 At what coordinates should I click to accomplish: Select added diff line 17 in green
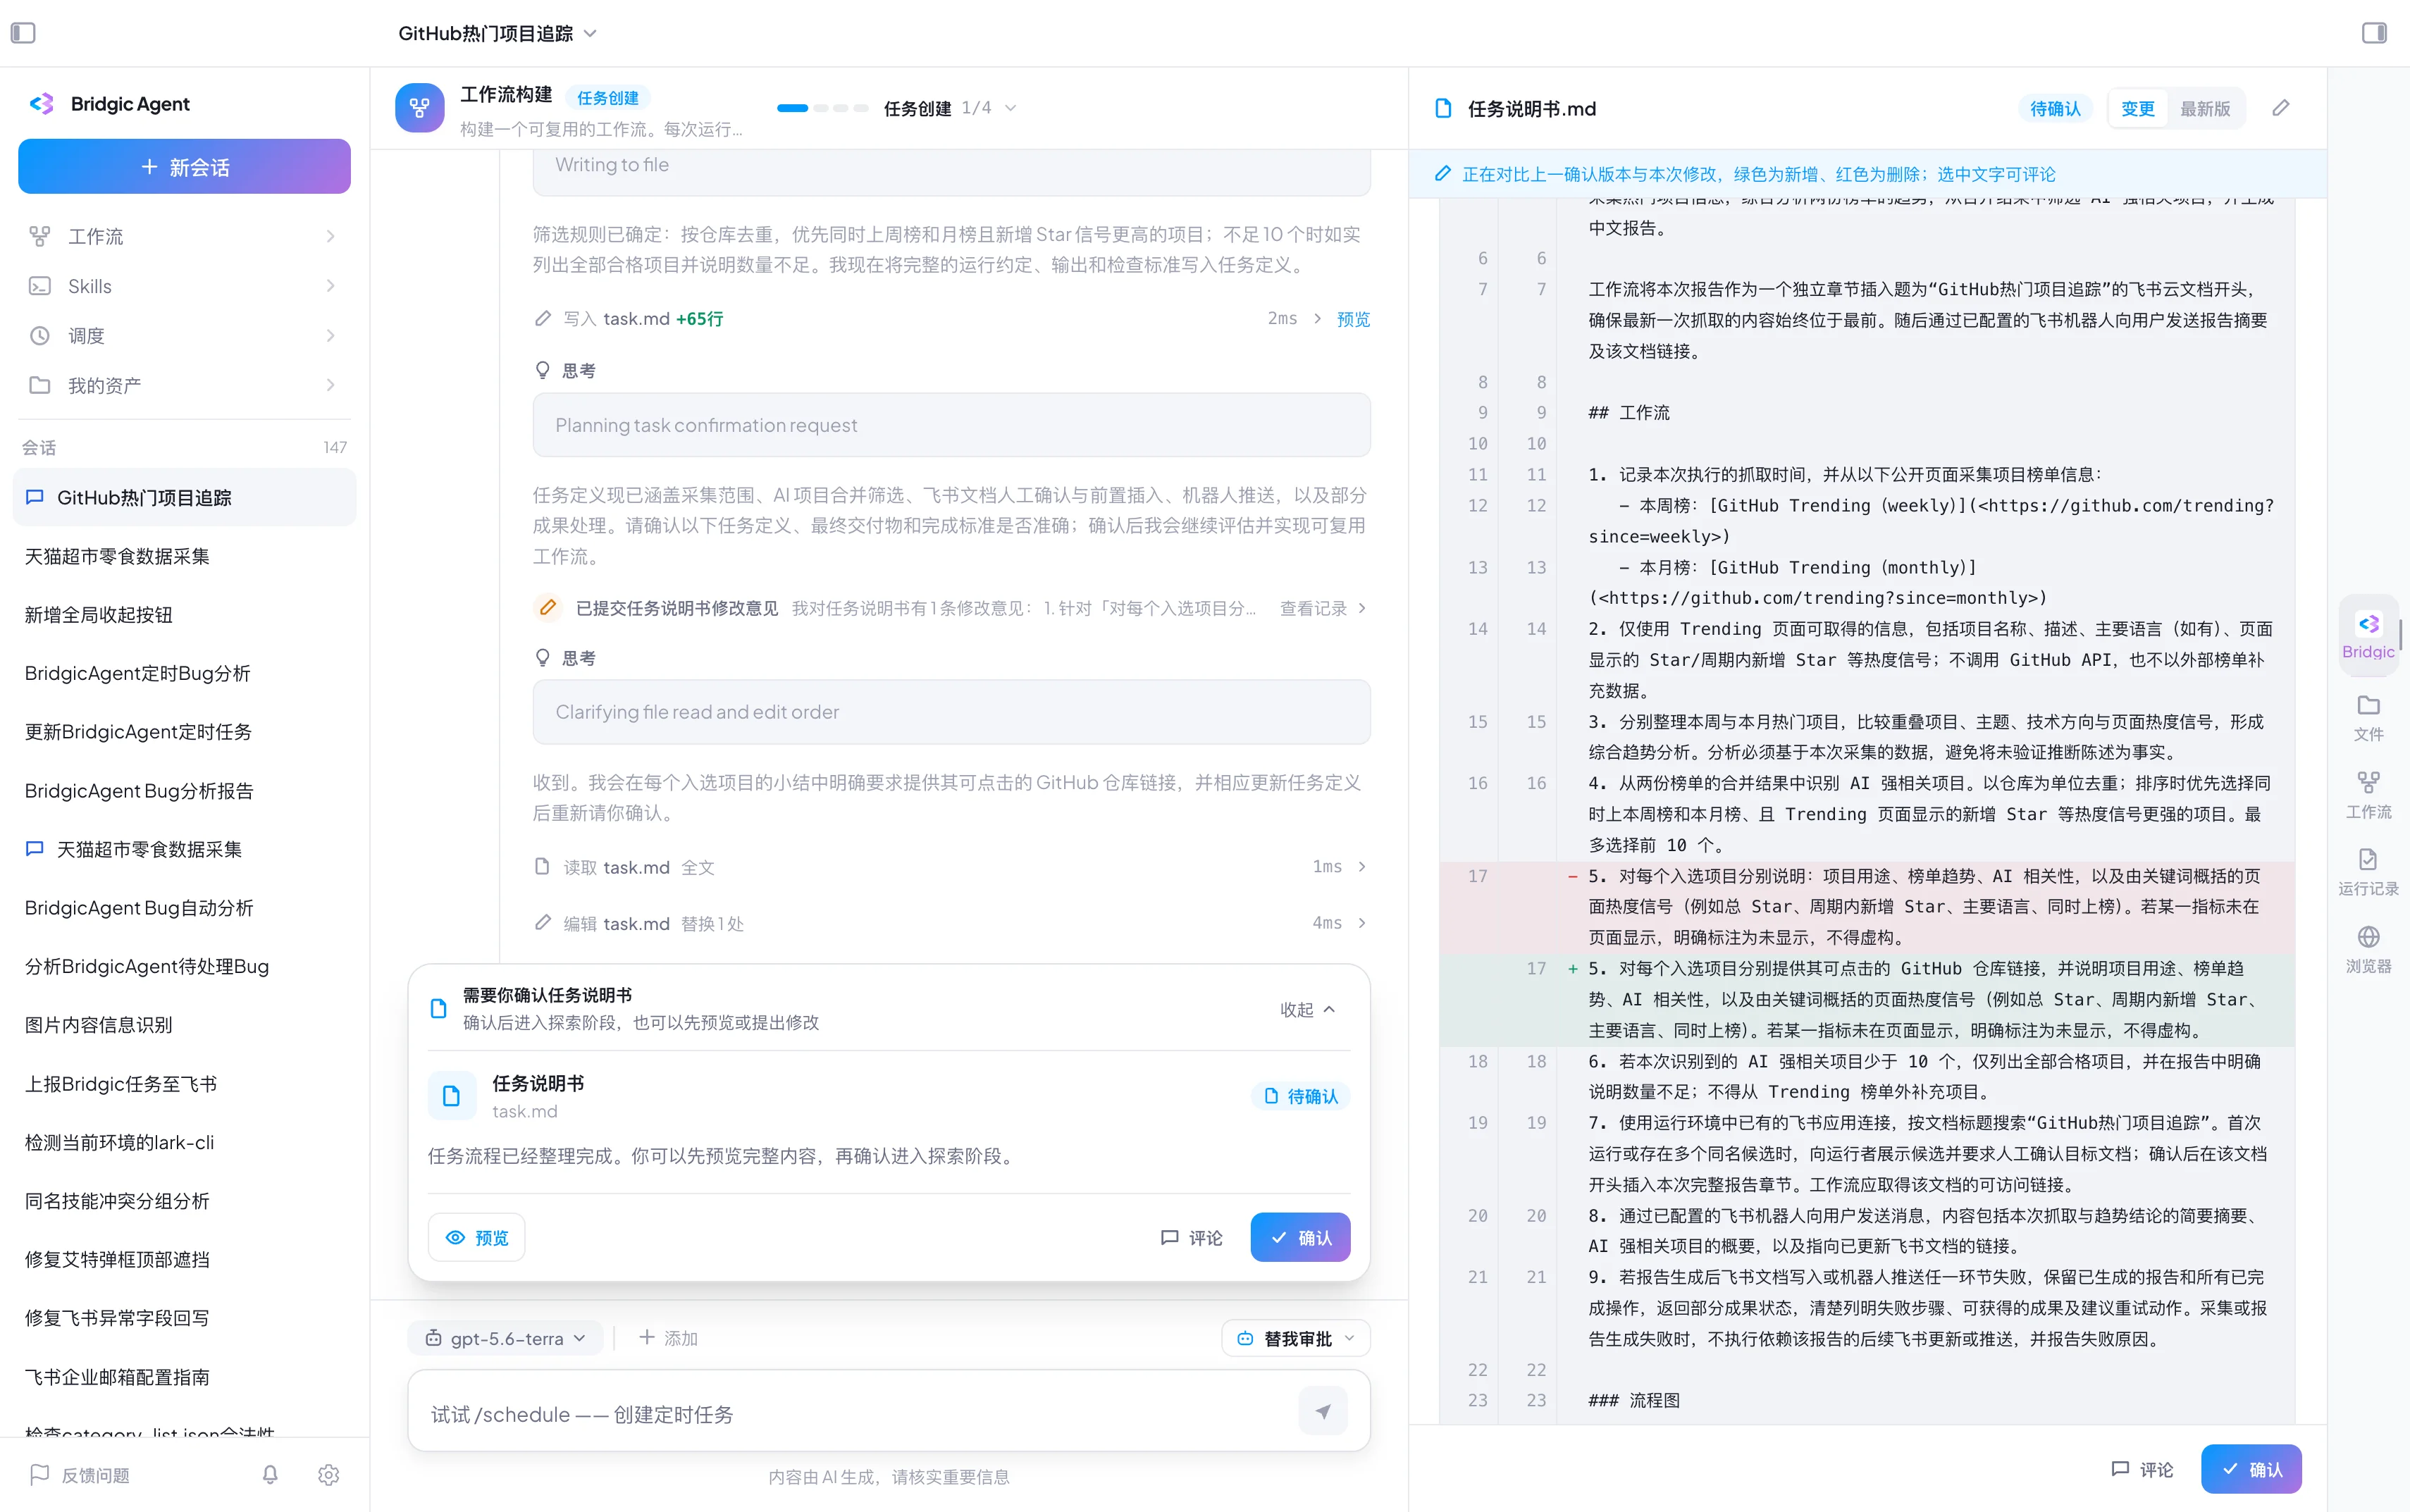pyautogui.click(x=1867, y=999)
